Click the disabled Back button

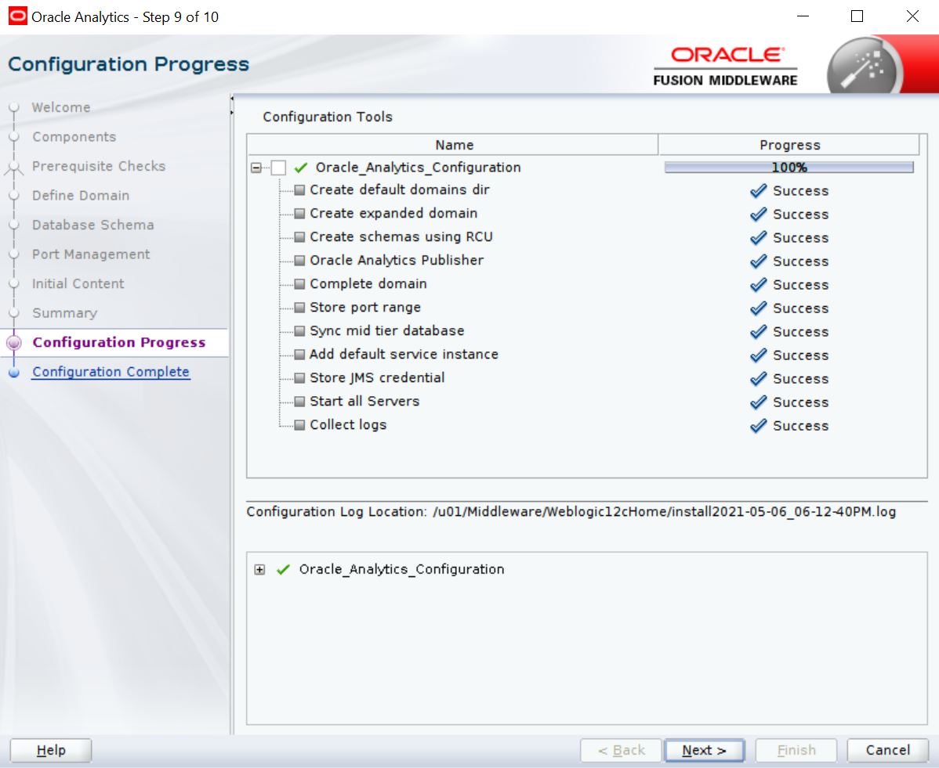click(x=621, y=750)
